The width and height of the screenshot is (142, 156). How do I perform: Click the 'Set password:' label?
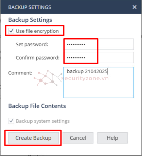click(x=32, y=44)
